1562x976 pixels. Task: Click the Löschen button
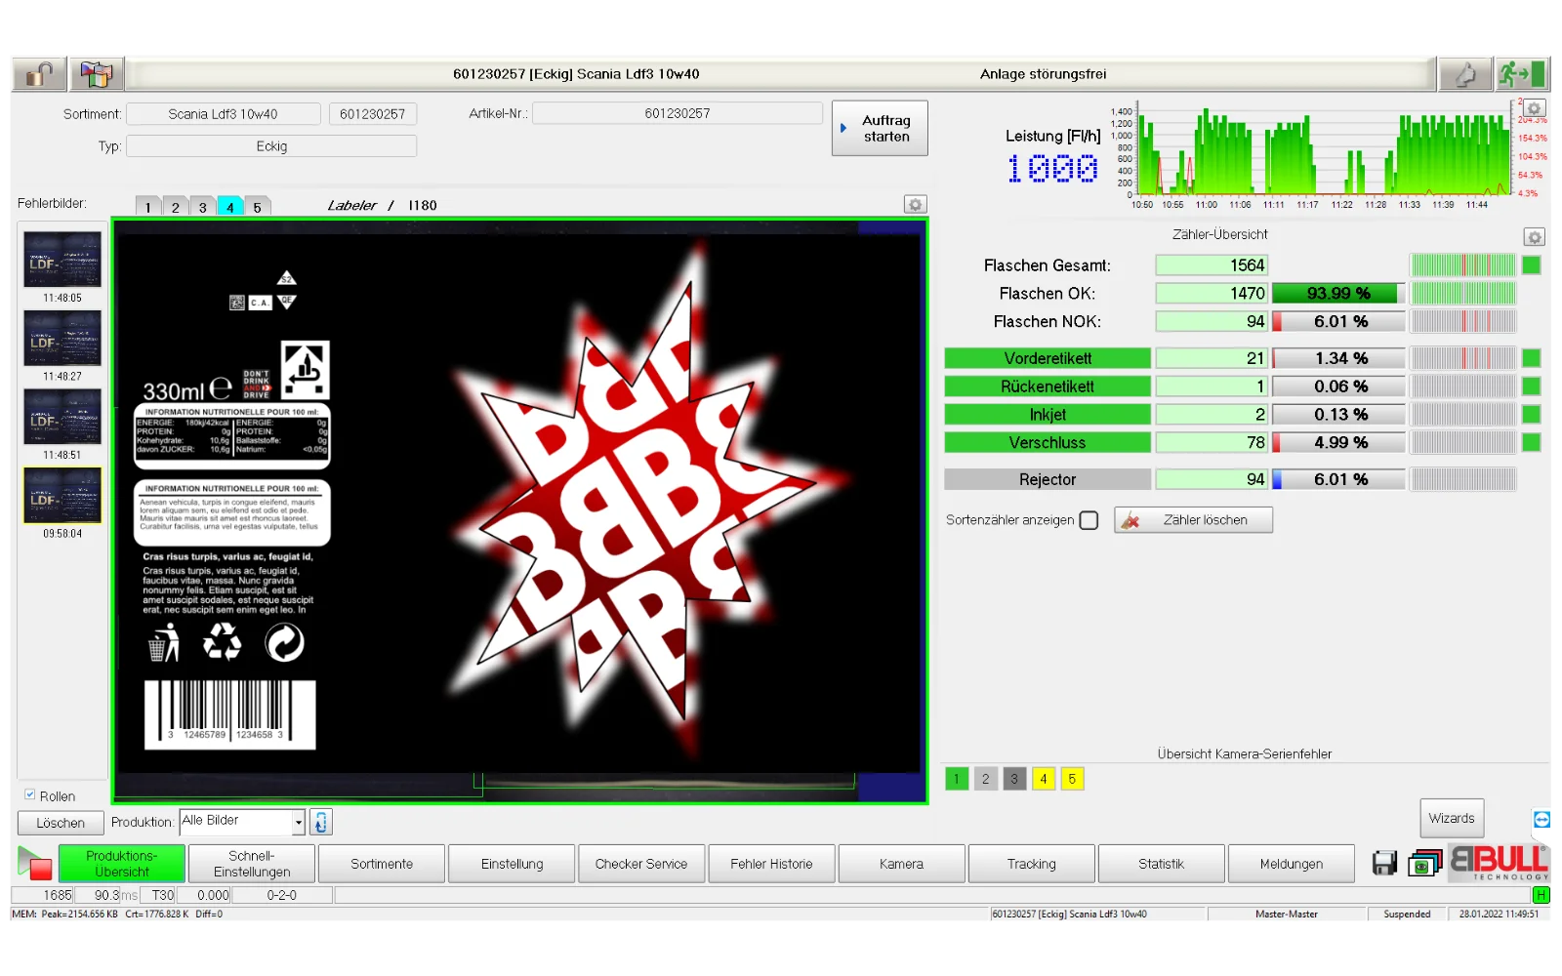pyautogui.click(x=61, y=823)
